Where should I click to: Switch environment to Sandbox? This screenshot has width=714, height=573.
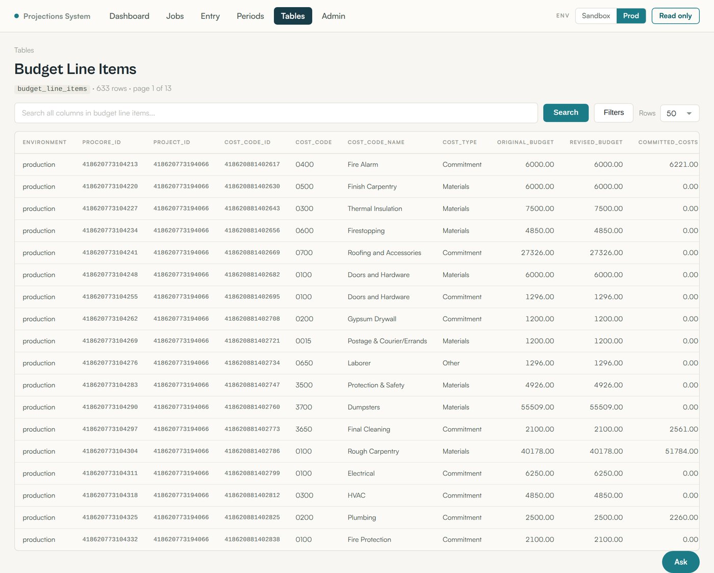pos(596,16)
